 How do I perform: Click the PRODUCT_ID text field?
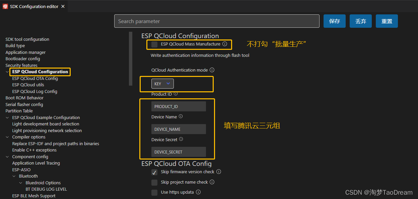coord(179,106)
